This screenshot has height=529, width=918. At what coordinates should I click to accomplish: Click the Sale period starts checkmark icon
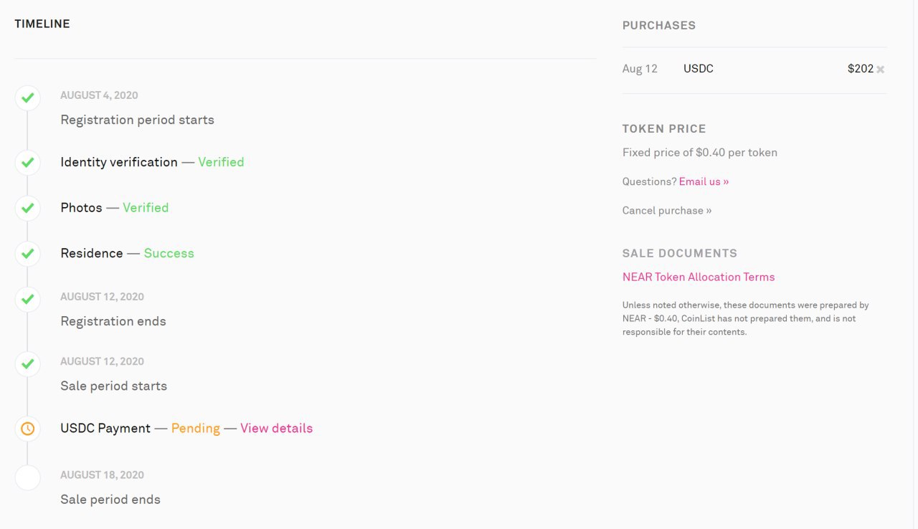[x=27, y=363]
